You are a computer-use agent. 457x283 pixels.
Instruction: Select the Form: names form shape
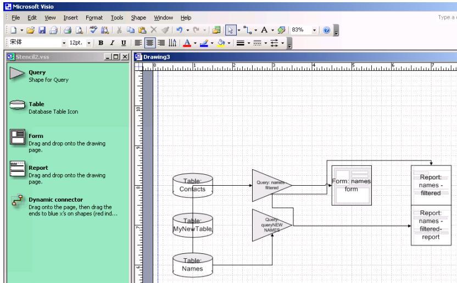pos(352,185)
